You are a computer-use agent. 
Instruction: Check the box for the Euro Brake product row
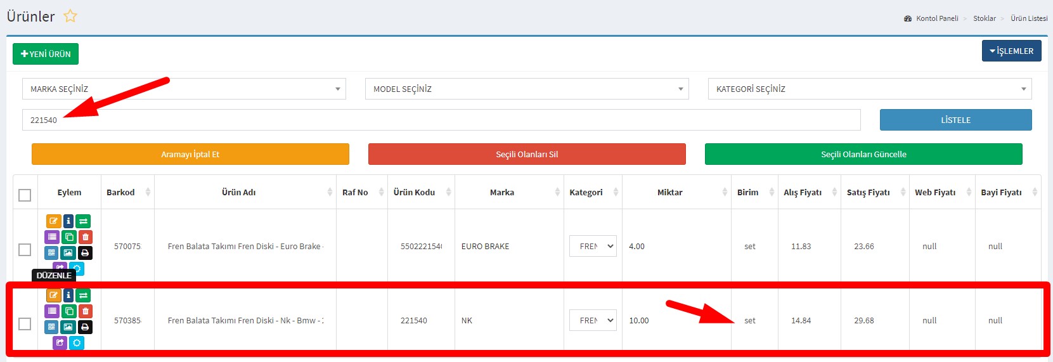(x=25, y=250)
